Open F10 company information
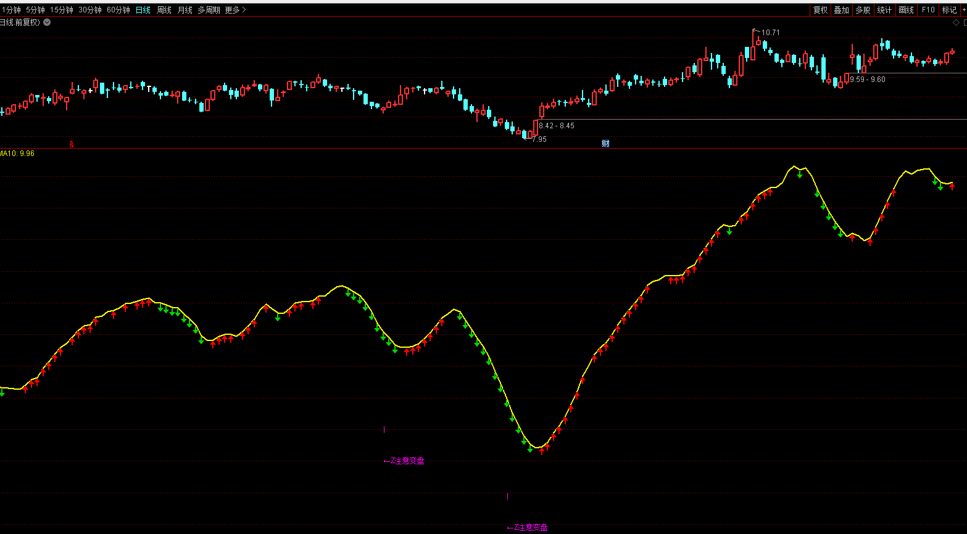The width and height of the screenshot is (967, 534). pyautogui.click(x=928, y=10)
